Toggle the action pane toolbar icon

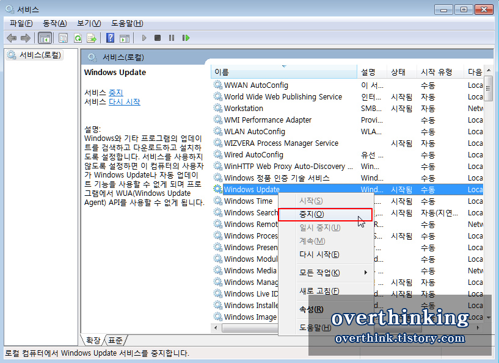pos(125,38)
